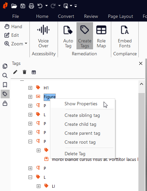The image size is (147, 191).
Task: Run Auto Tag on the document
Action: [x=68, y=36]
